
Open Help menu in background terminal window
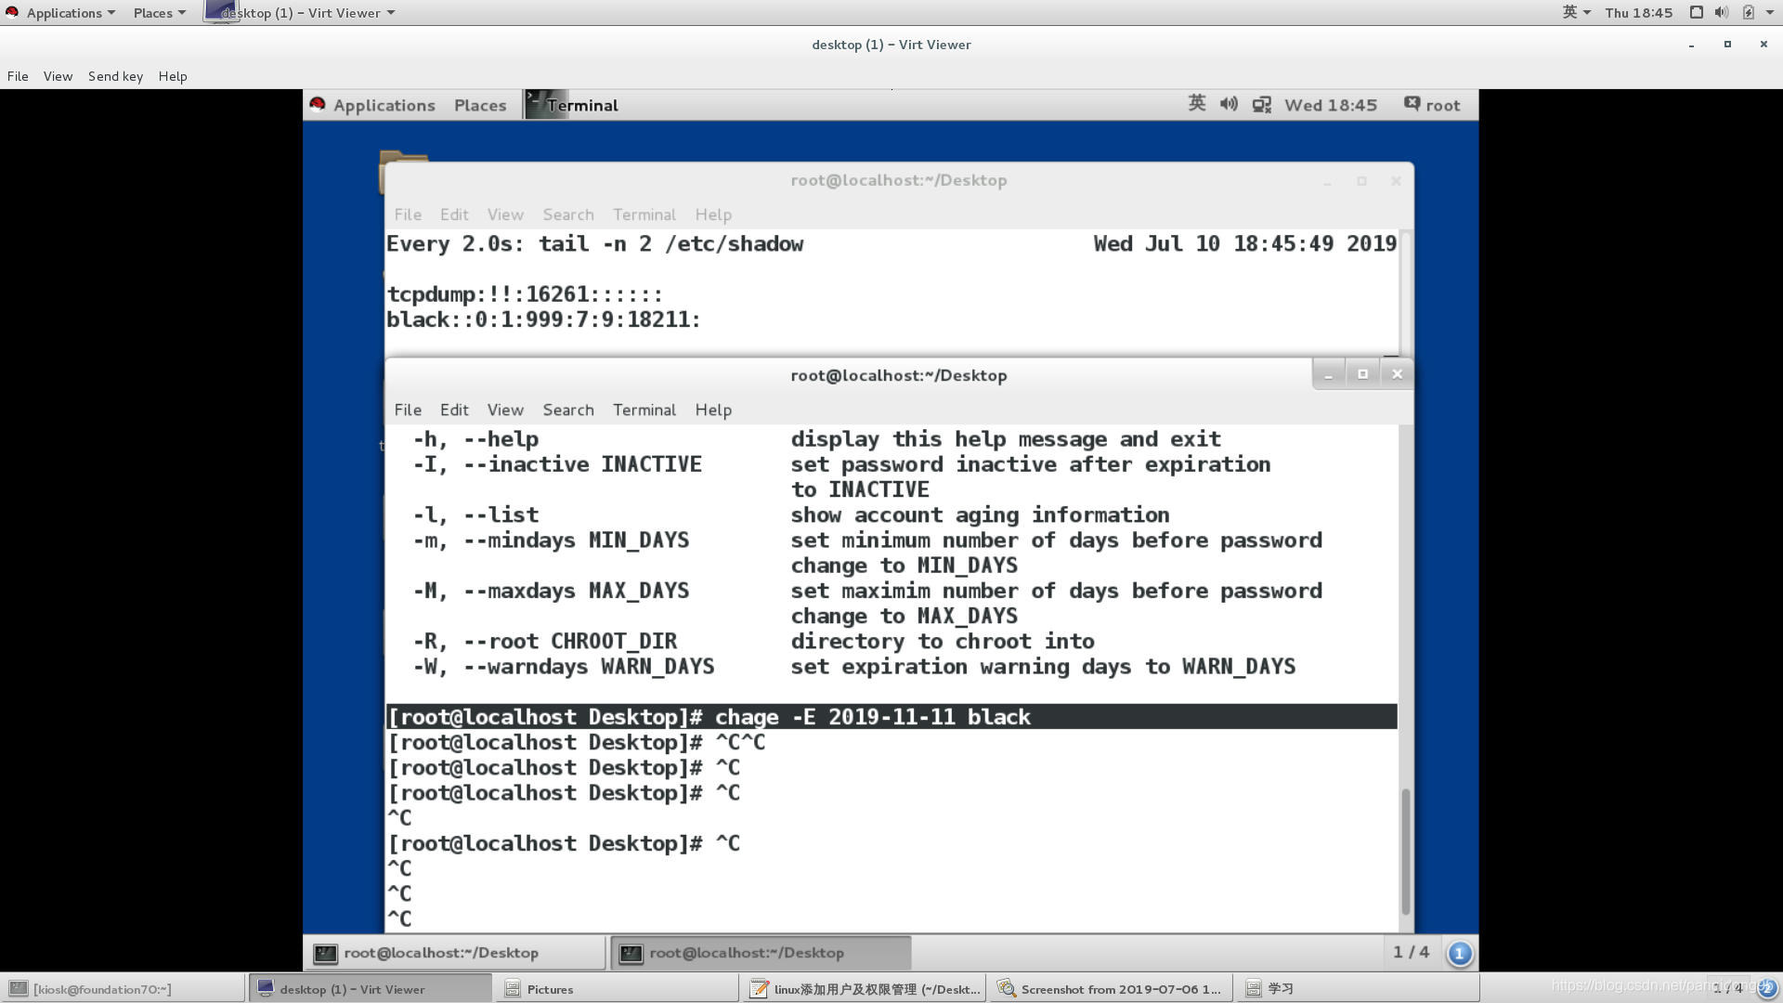[x=713, y=215]
